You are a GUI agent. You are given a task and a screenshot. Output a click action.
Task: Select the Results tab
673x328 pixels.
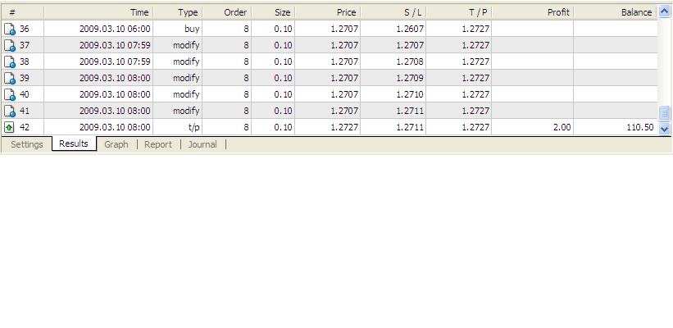[x=74, y=143]
